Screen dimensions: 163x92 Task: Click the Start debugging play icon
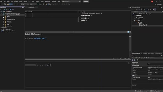[38, 4]
